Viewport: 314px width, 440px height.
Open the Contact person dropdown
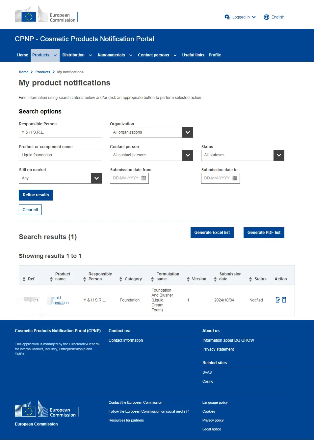coord(188,155)
